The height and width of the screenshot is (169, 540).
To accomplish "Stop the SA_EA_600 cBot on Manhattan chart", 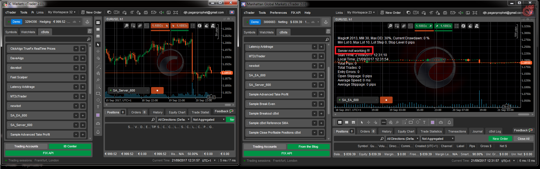I will tap(386, 100).
